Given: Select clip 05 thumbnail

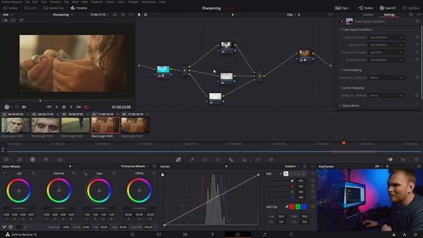Looking at the screenshot, I should click(135, 125).
